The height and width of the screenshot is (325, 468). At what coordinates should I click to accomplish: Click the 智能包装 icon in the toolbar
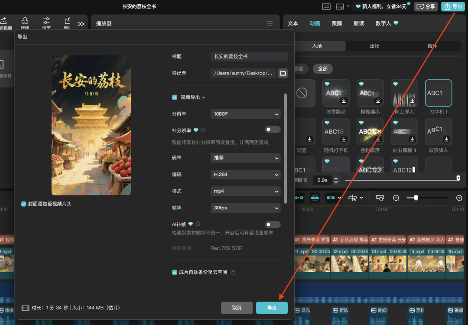pyautogui.click(x=4, y=21)
